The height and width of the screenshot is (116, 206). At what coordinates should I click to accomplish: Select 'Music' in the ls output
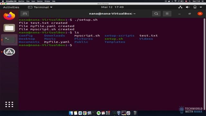[50, 39]
